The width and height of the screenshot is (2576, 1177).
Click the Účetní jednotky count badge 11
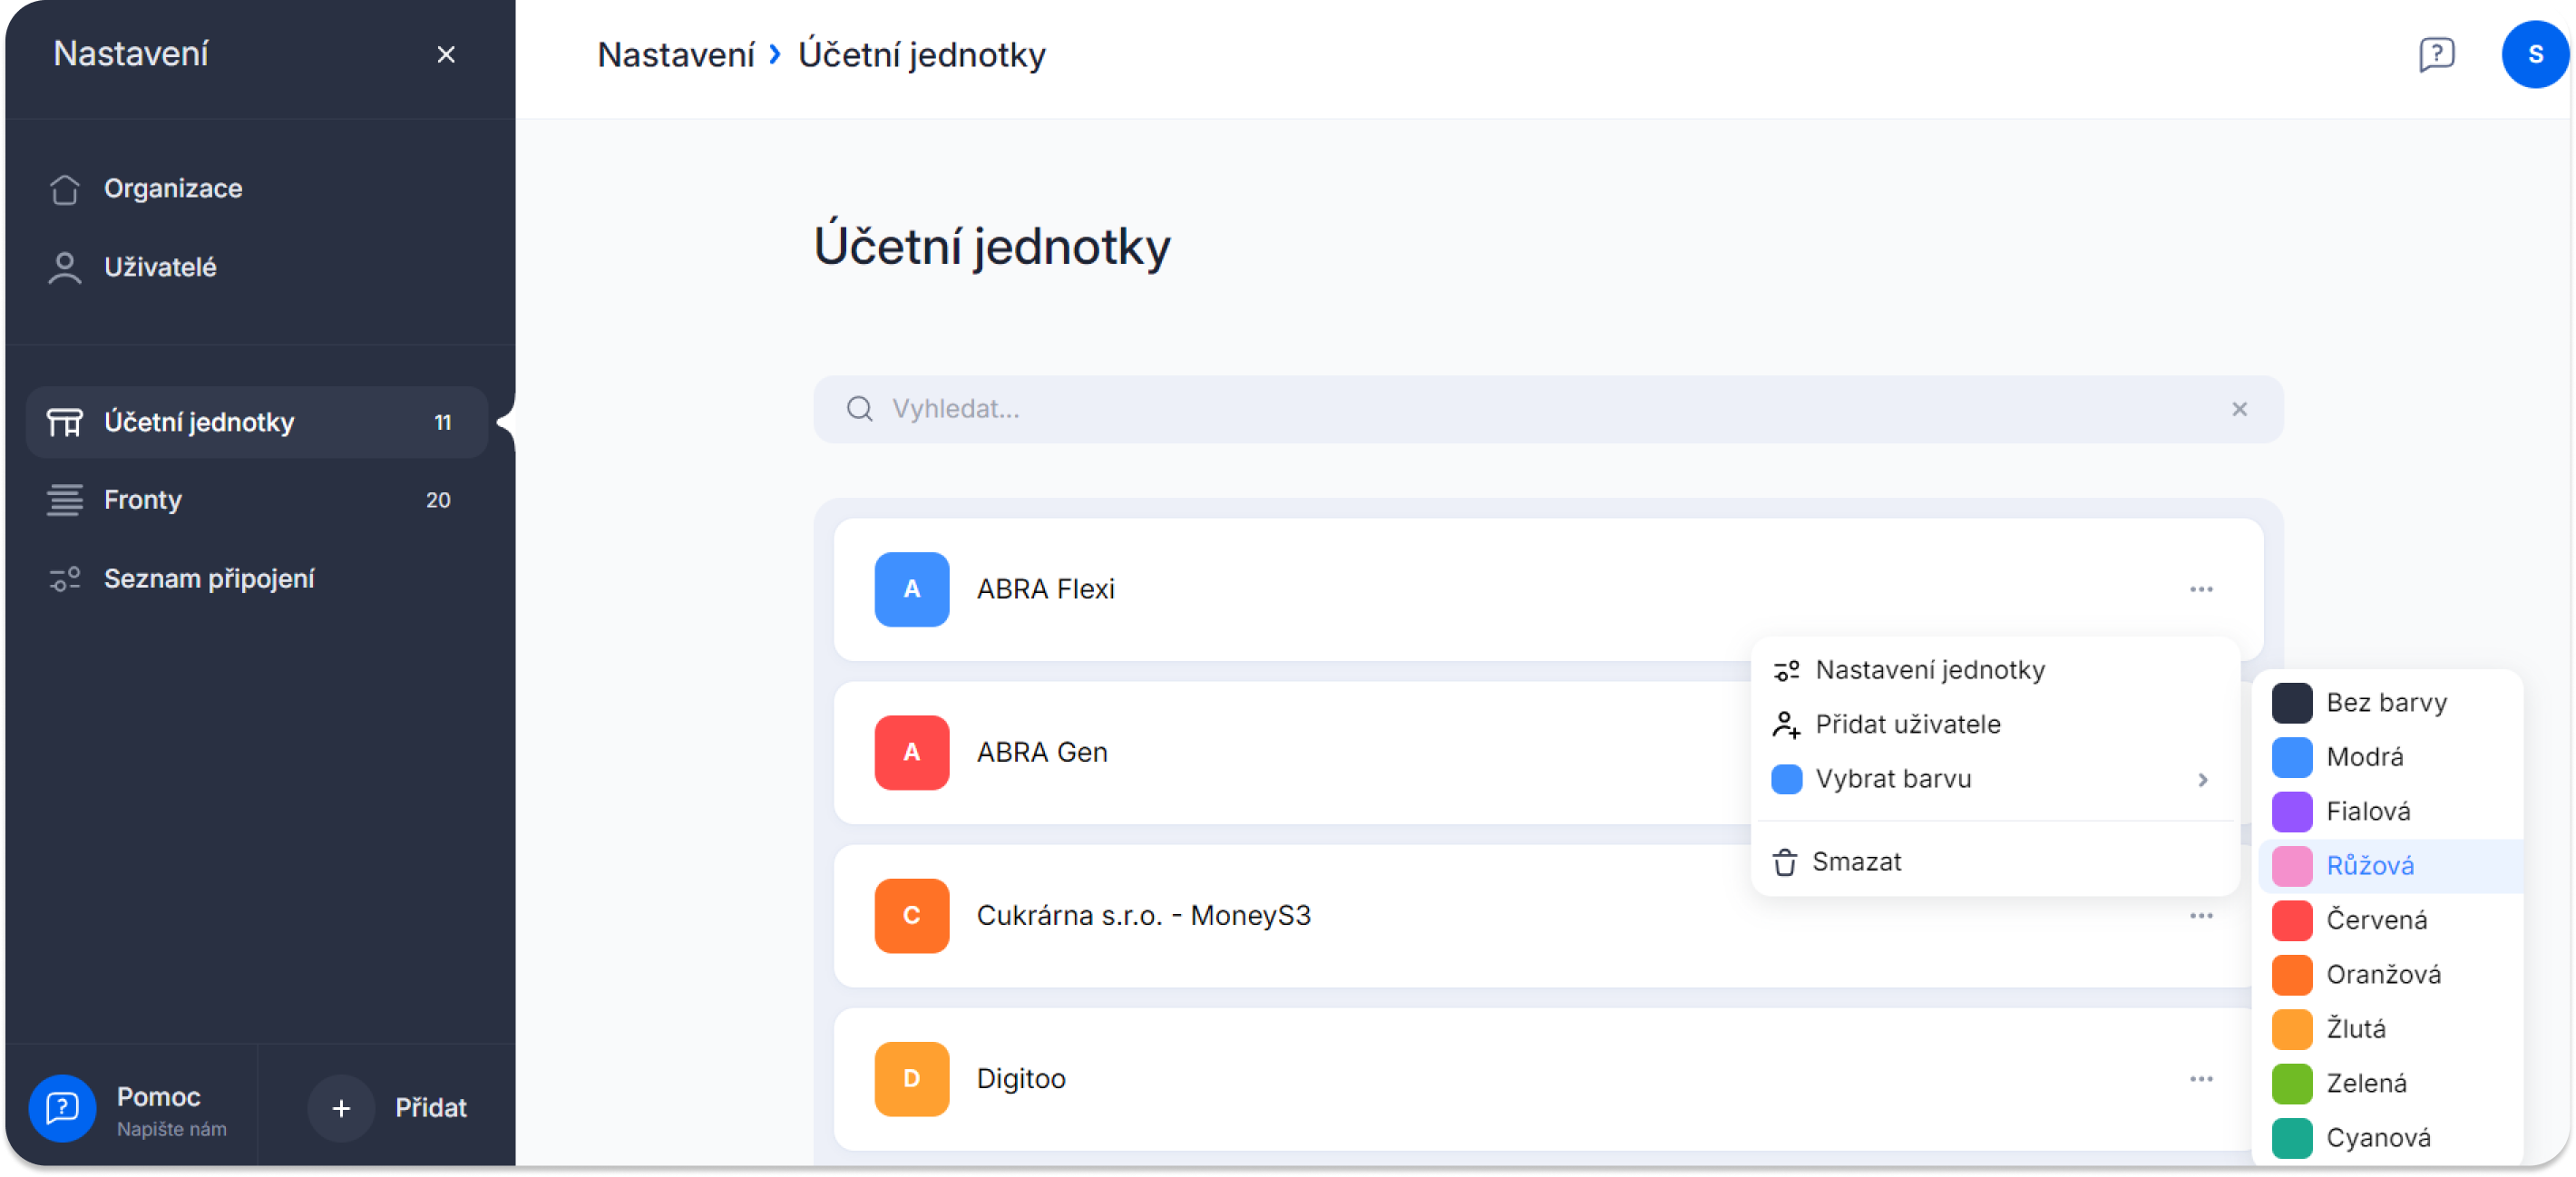(442, 422)
